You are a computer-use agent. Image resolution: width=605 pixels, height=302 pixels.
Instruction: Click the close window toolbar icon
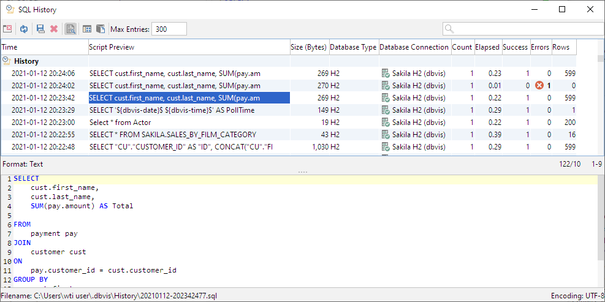click(x=7, y=29)
